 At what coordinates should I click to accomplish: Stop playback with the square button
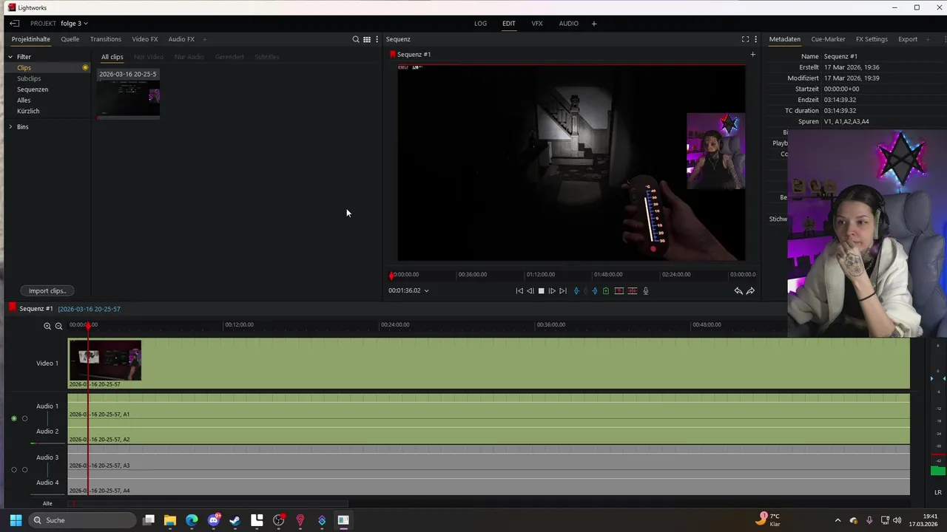tap(541, 291)
